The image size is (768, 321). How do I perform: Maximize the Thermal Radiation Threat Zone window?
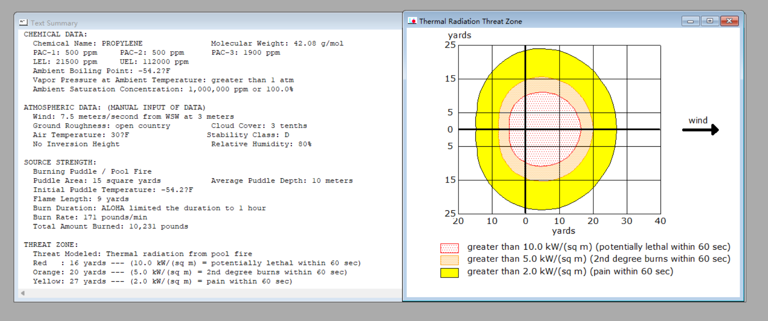pos(710,21)
